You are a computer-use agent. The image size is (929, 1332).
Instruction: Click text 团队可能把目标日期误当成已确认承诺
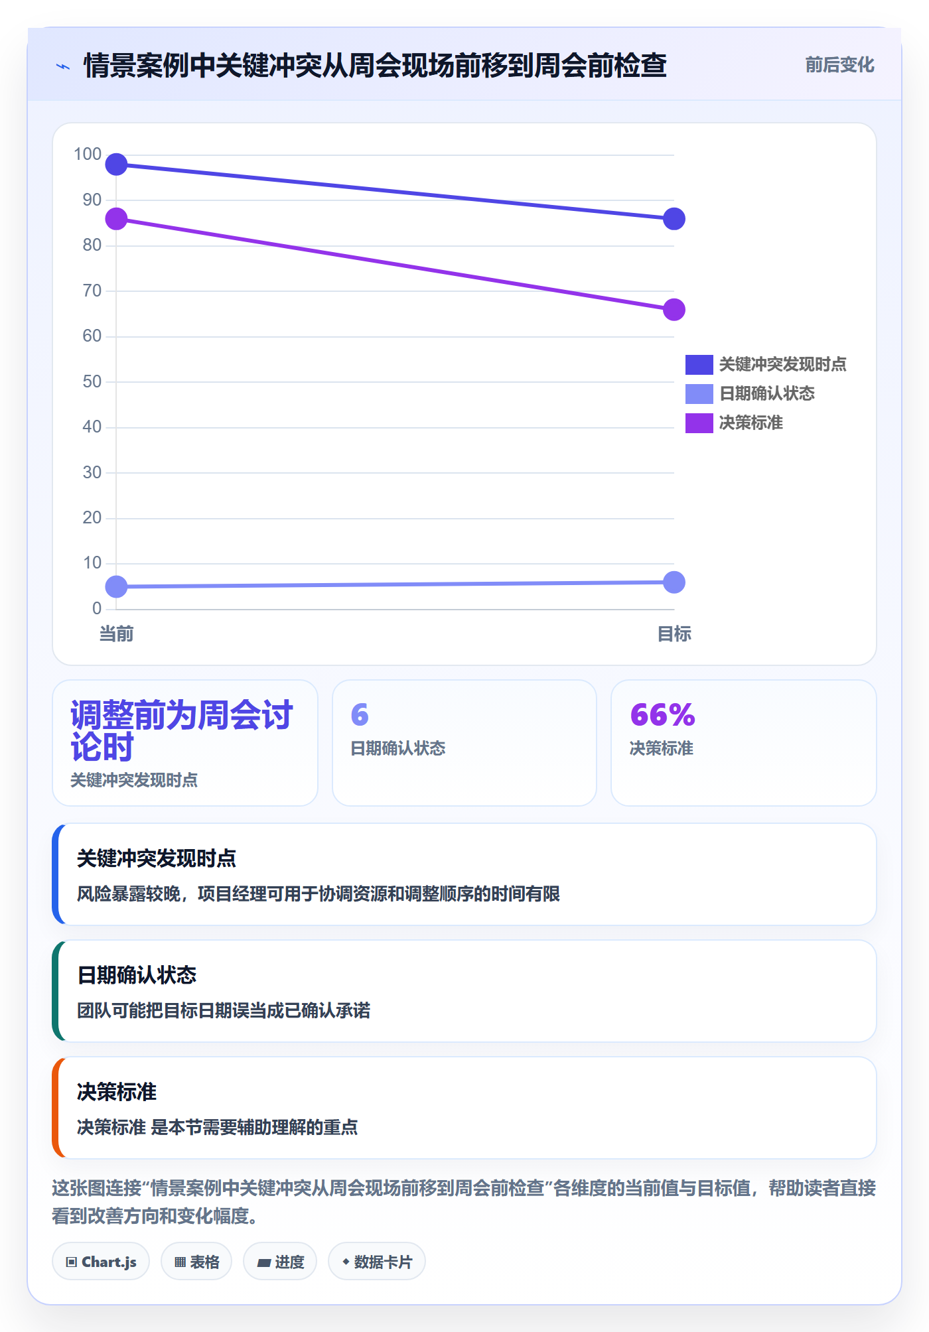click(x=224, y=1011)
